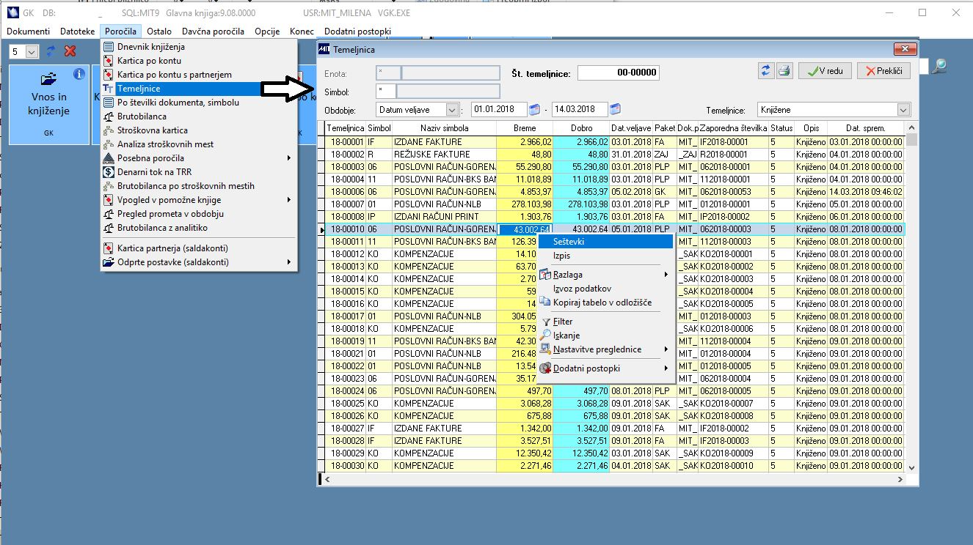Image resolution: width=973 pixels, height=545 pixels.
Task: Click the magnifier search icon at right edge
Action: click(x=939, y=67)
